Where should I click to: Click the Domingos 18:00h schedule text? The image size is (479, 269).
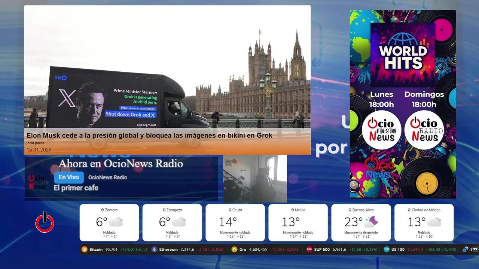(424, 99)
